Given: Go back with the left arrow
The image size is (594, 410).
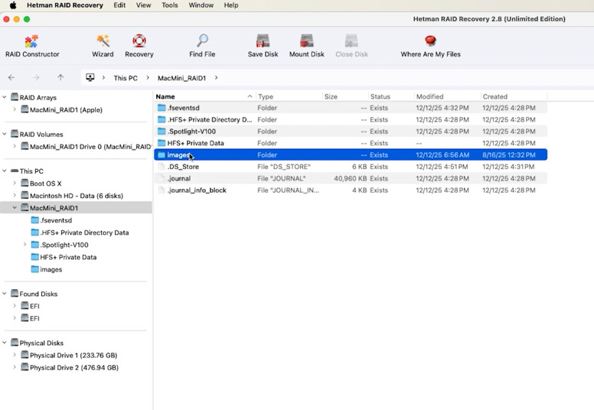Looking at the screenshot, I should (11, 77).
